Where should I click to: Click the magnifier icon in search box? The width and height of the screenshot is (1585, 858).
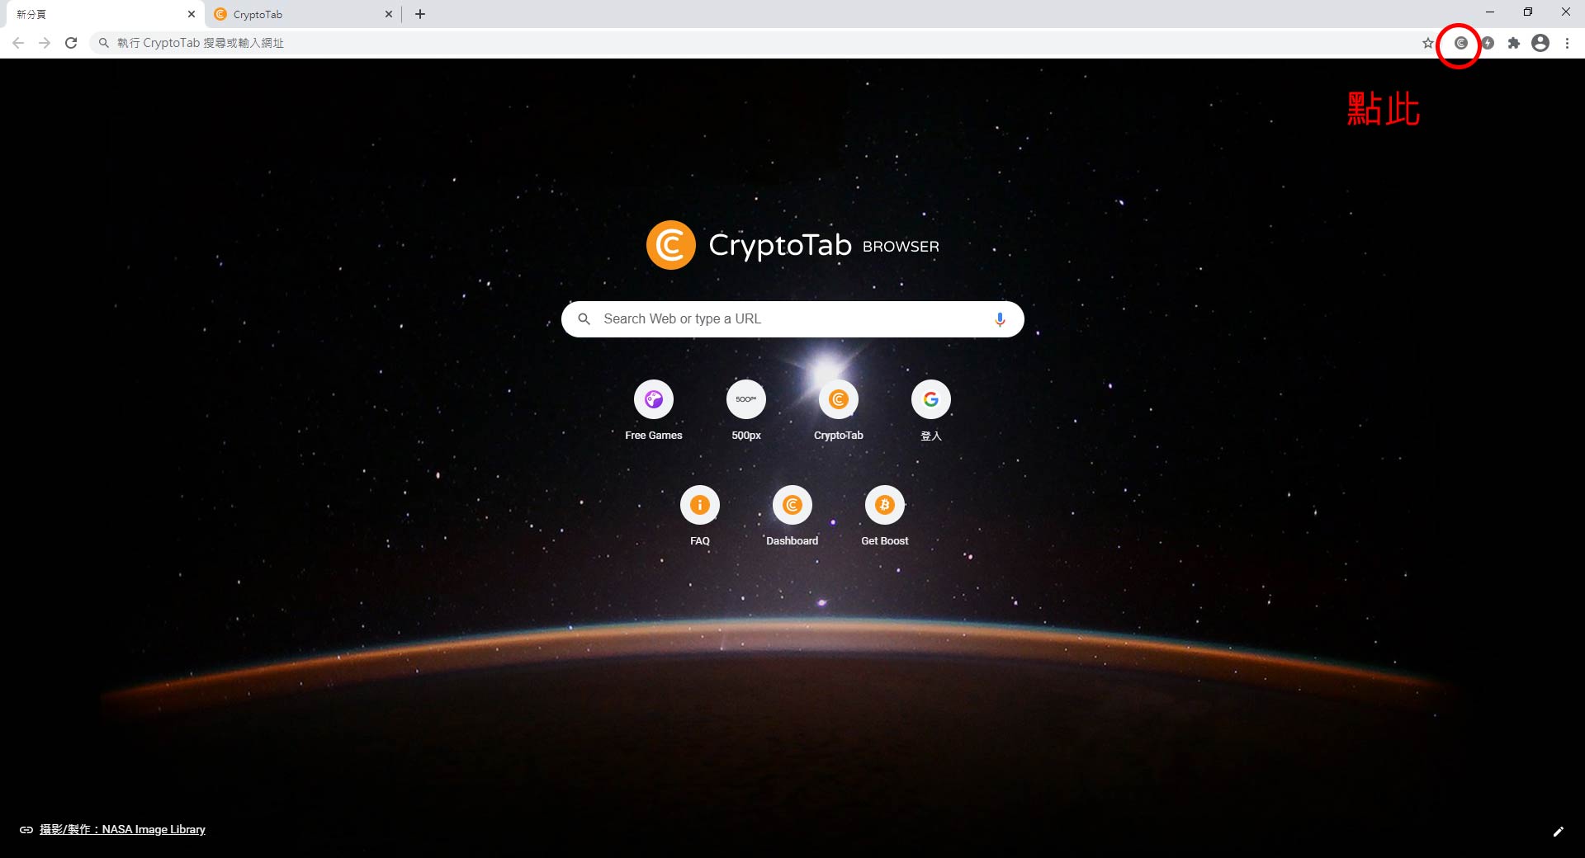coord(584,319)
